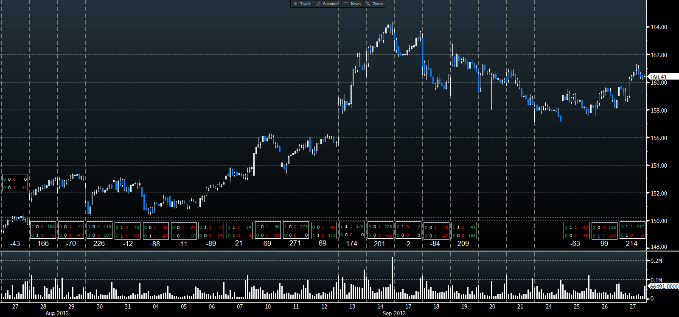Select the Zoom magnifier tool
The width and height of the screenshot is (679, 317).
(374, 4)
